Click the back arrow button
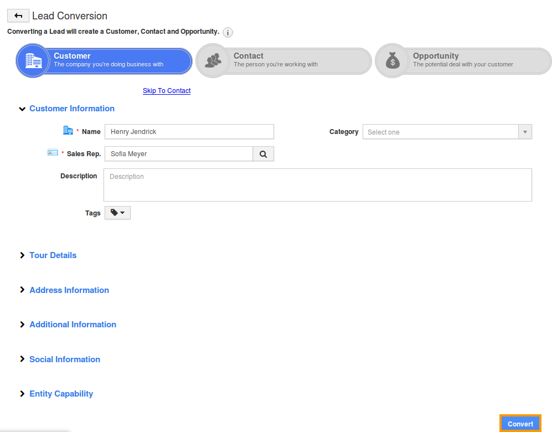 coord(18,16)
